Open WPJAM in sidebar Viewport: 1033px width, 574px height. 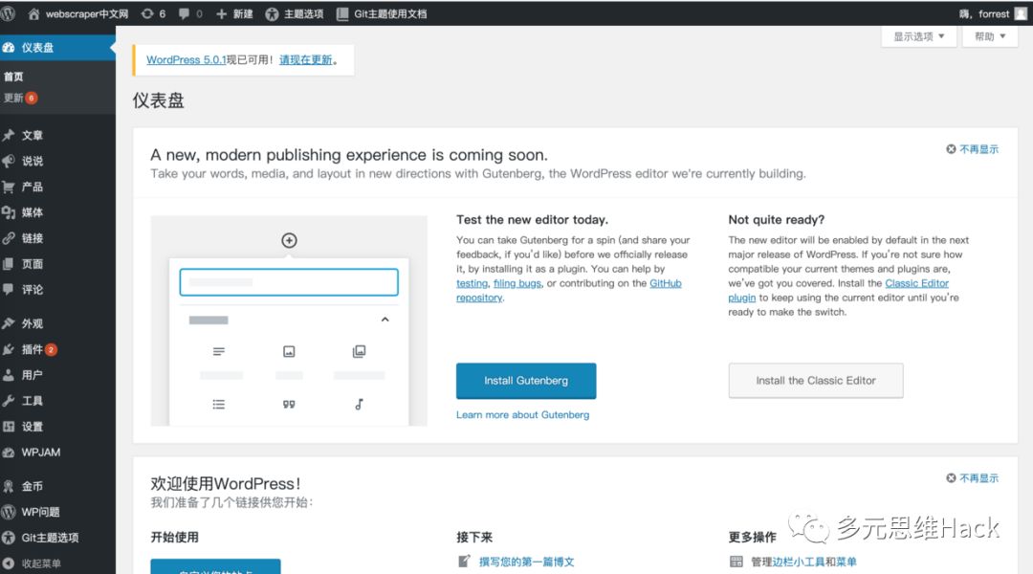tap(57, 453)
